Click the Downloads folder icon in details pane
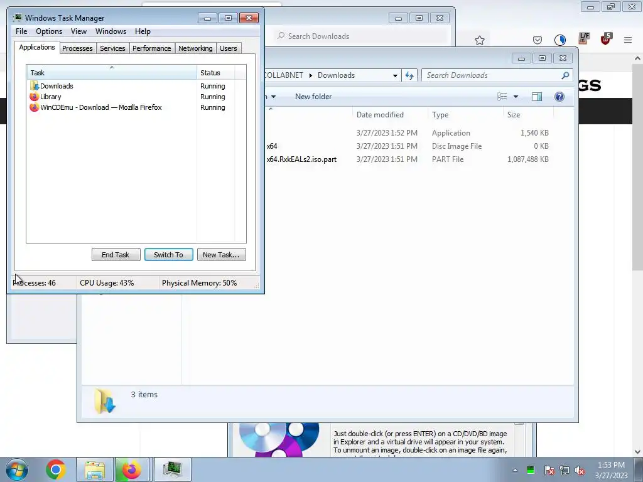Image resolution: width=643 pixels, height=482 pixels. point(105,401)
